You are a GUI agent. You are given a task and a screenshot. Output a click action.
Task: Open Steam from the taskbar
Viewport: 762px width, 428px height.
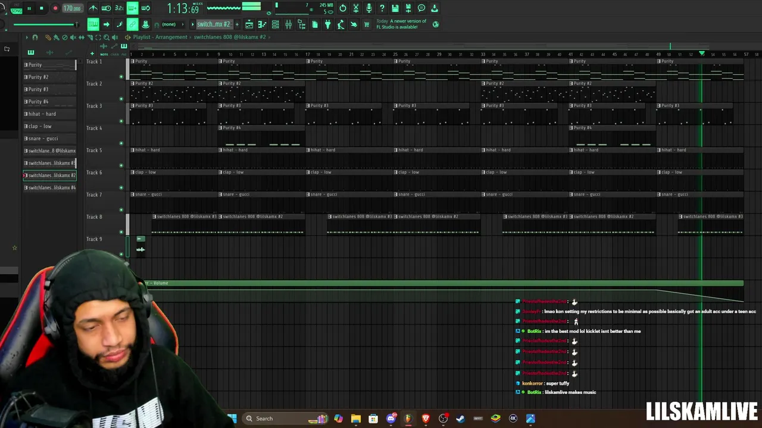click(x=460, y=418)
